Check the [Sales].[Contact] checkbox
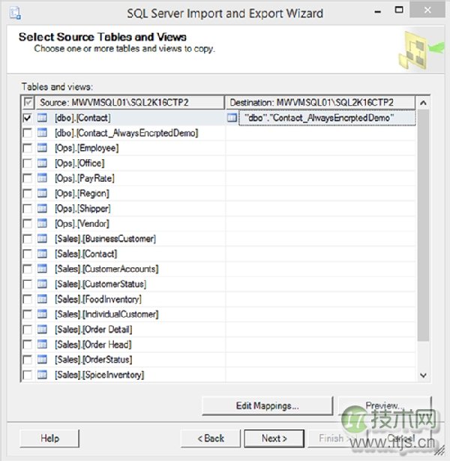The height and width of the screenshot is (461, 450). pyautogui.click(x=27, y=254)
